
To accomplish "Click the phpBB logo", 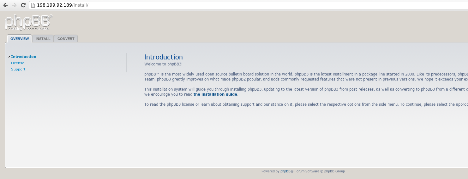I will point(28,23).
